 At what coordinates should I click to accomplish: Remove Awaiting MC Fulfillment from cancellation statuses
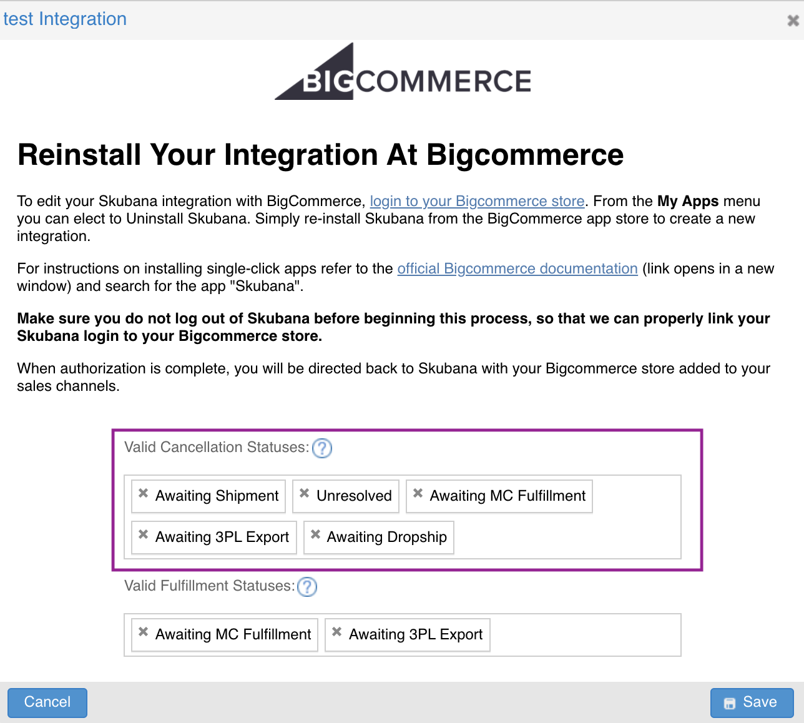pos(418,493)
